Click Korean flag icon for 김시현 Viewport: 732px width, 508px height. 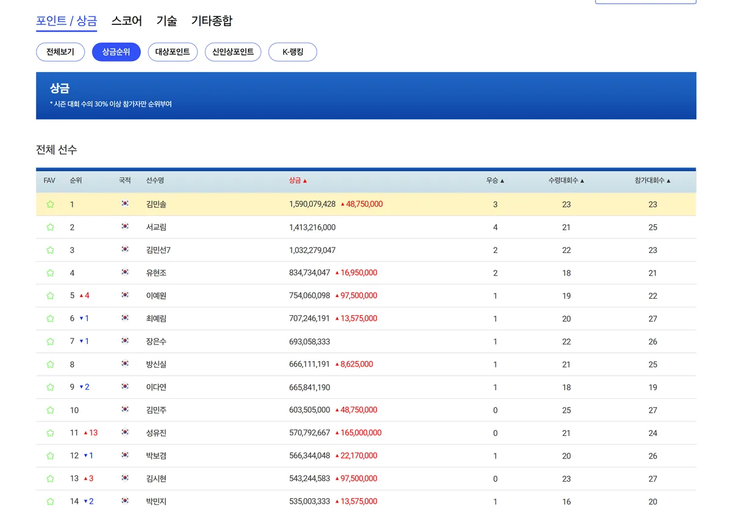125,478
